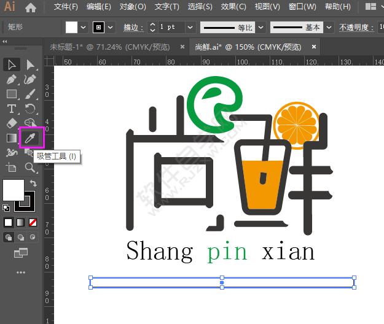Viewport: 384px width, 324px height.
Task: Swap fill and stroke colors
Action: [33, 183]
